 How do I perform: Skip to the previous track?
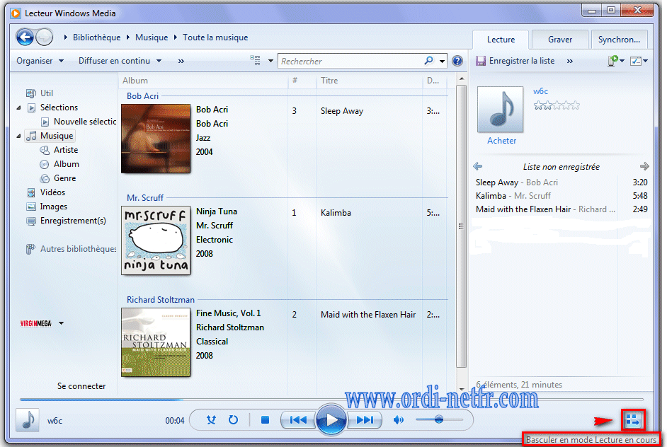pos(298,420)
